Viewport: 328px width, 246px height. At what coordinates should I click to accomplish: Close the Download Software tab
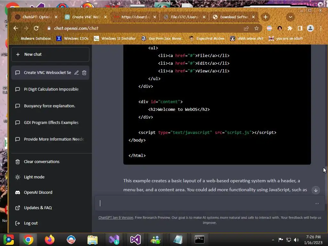(253, 17)
